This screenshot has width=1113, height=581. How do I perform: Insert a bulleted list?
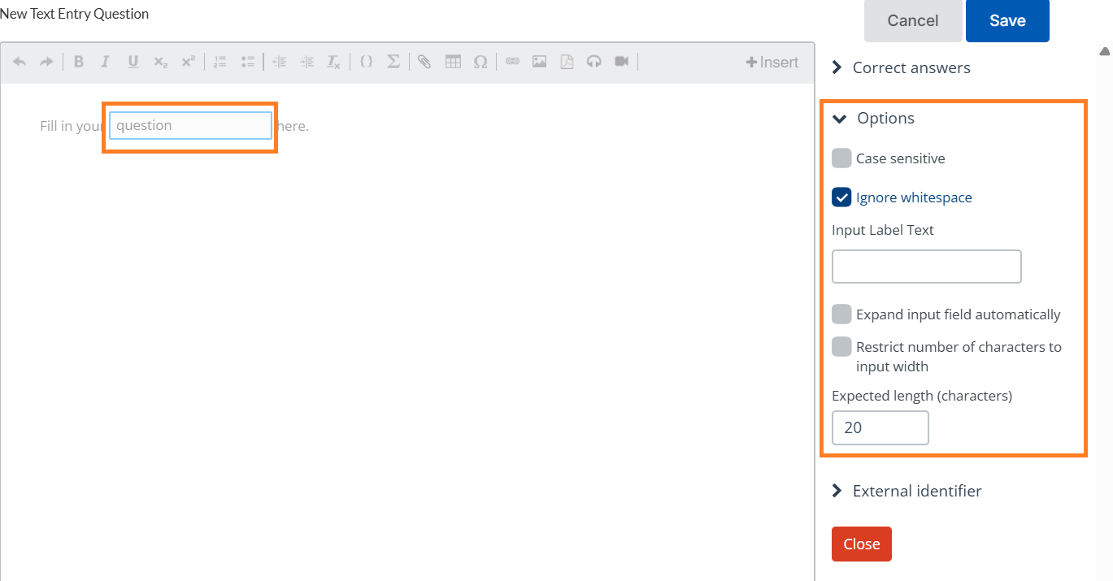248,62
